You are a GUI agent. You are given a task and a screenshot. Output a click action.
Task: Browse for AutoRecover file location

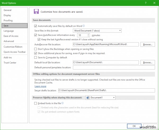click(148, 44)
